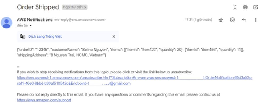The width and height of the screenshot is (260, 103).
Task: Open the email in a new window
Action: [255, 7]
